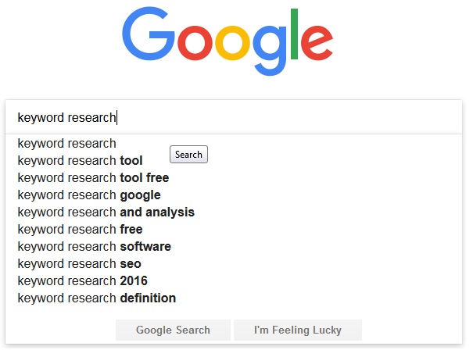
Task: Choose the 'keyword research seo' suggestion
Action: [x=79, y=263]
